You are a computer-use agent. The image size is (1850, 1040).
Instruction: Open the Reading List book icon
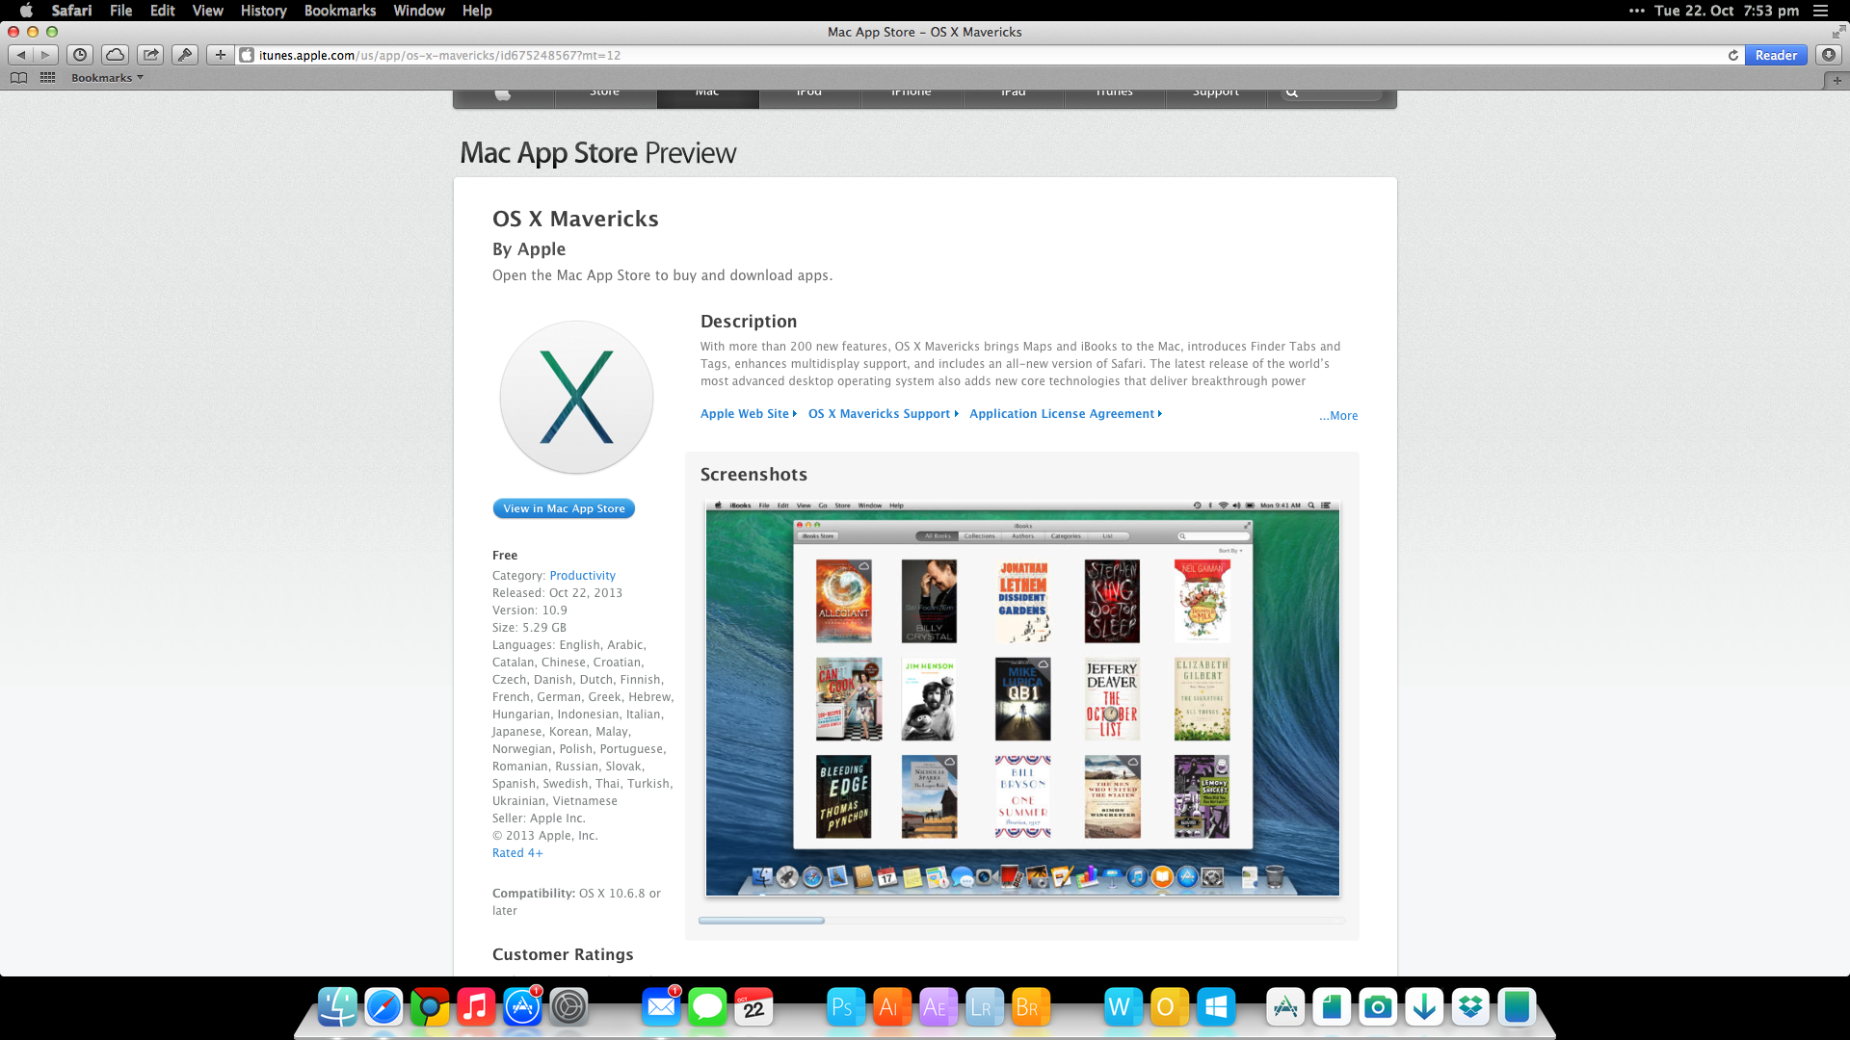click(18, 78)
